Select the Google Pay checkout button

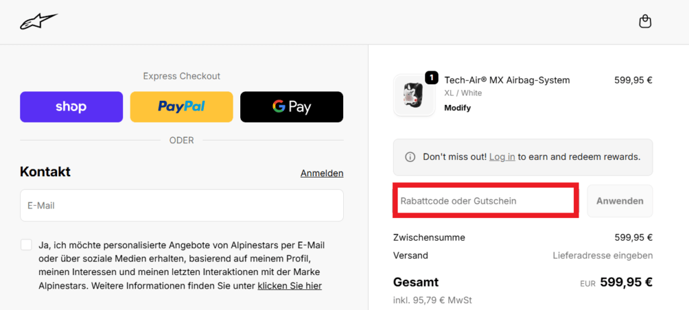[x=291, y=107]
